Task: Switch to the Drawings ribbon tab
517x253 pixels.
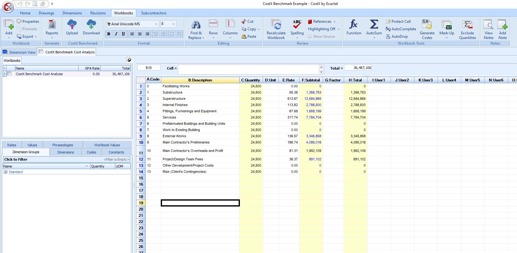Action: click(46, 13)
